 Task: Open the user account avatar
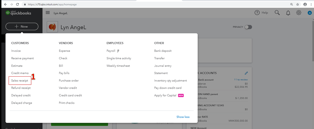310,13
